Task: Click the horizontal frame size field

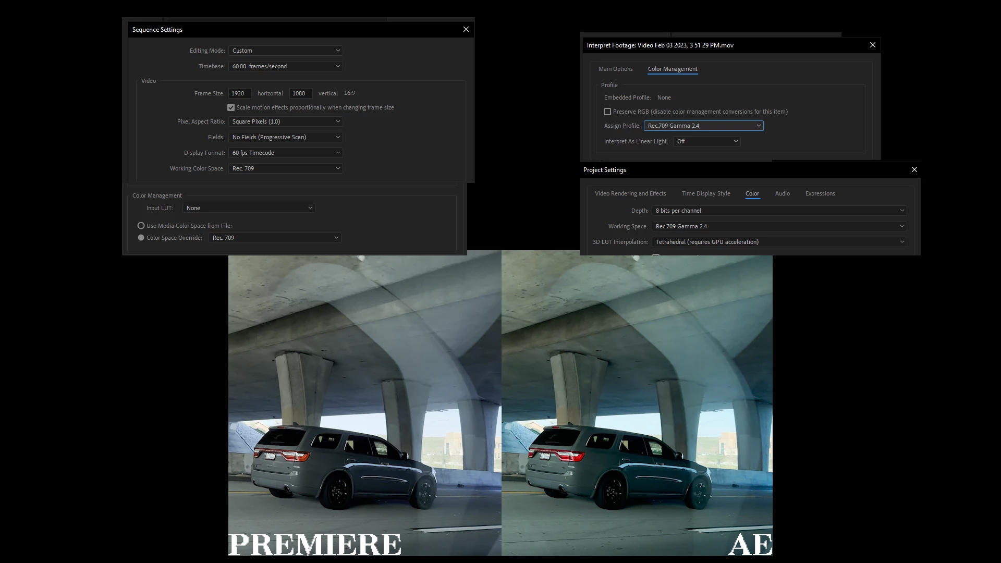Action: pyautogui.click(x=240, y=94)
